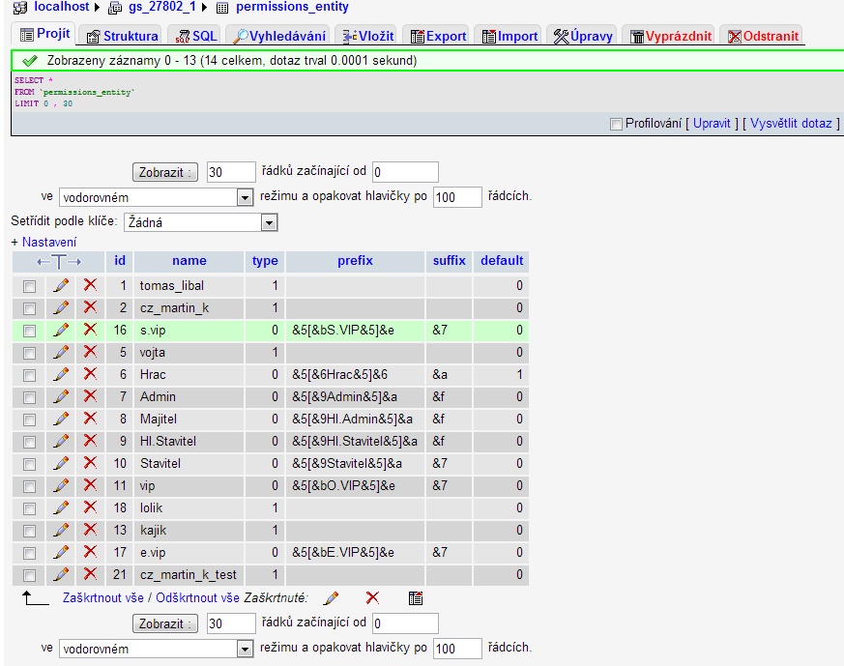Edit the vojta row with pencil icon
This screenshot has height=666, width=844.
[61, 353]
